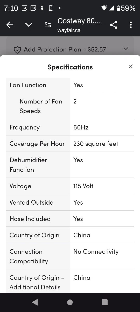The width and height of the screenshot is (140, 312).
Task: Tap Android recent apps square
Action: pos(104,302)
